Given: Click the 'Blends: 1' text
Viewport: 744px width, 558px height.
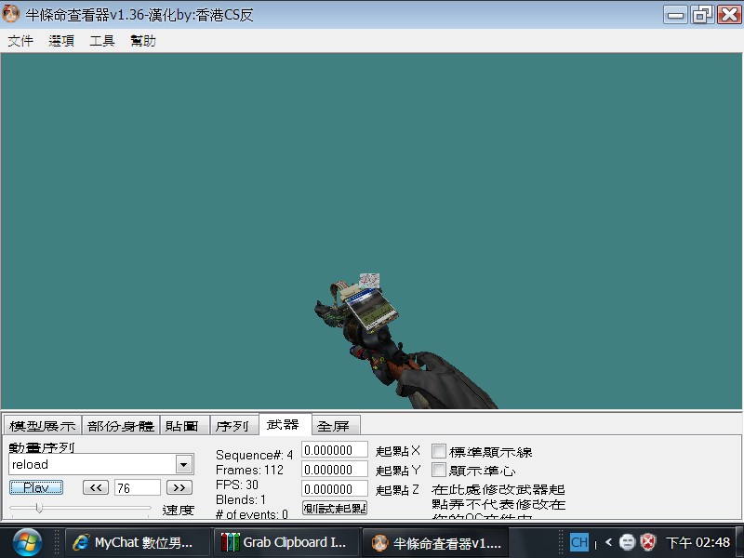Looking at the screenshot, I should pyautogui.click(x=241, y=499).
